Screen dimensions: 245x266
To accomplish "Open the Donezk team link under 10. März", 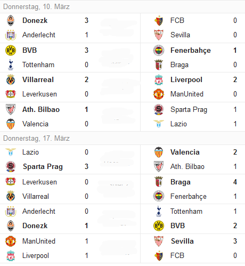I will click(35, 20).
